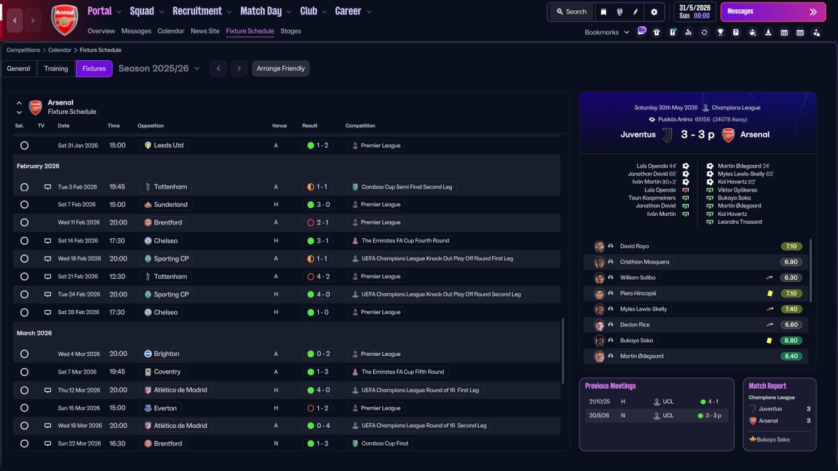
Task: Expand the Bookmarks dropdown
Action: coord(627,32)
